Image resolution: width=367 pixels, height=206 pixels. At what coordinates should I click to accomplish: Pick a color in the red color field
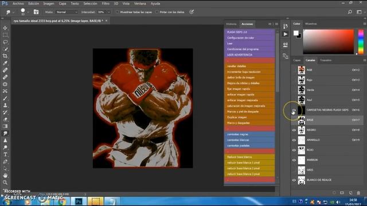click(329, 42)
